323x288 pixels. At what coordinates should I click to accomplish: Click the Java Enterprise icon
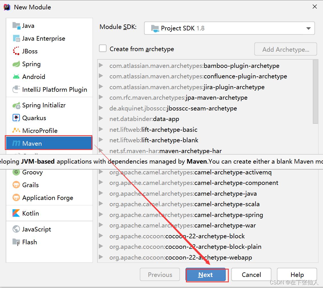[x=16, y=38]
